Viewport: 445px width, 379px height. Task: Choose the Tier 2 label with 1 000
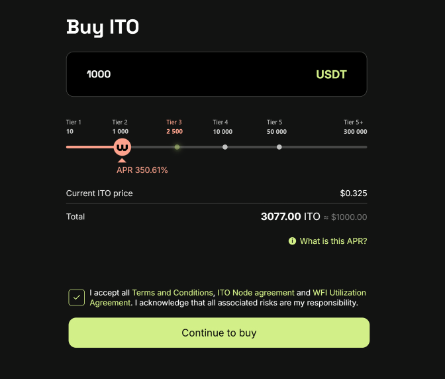tap(121, 127)
